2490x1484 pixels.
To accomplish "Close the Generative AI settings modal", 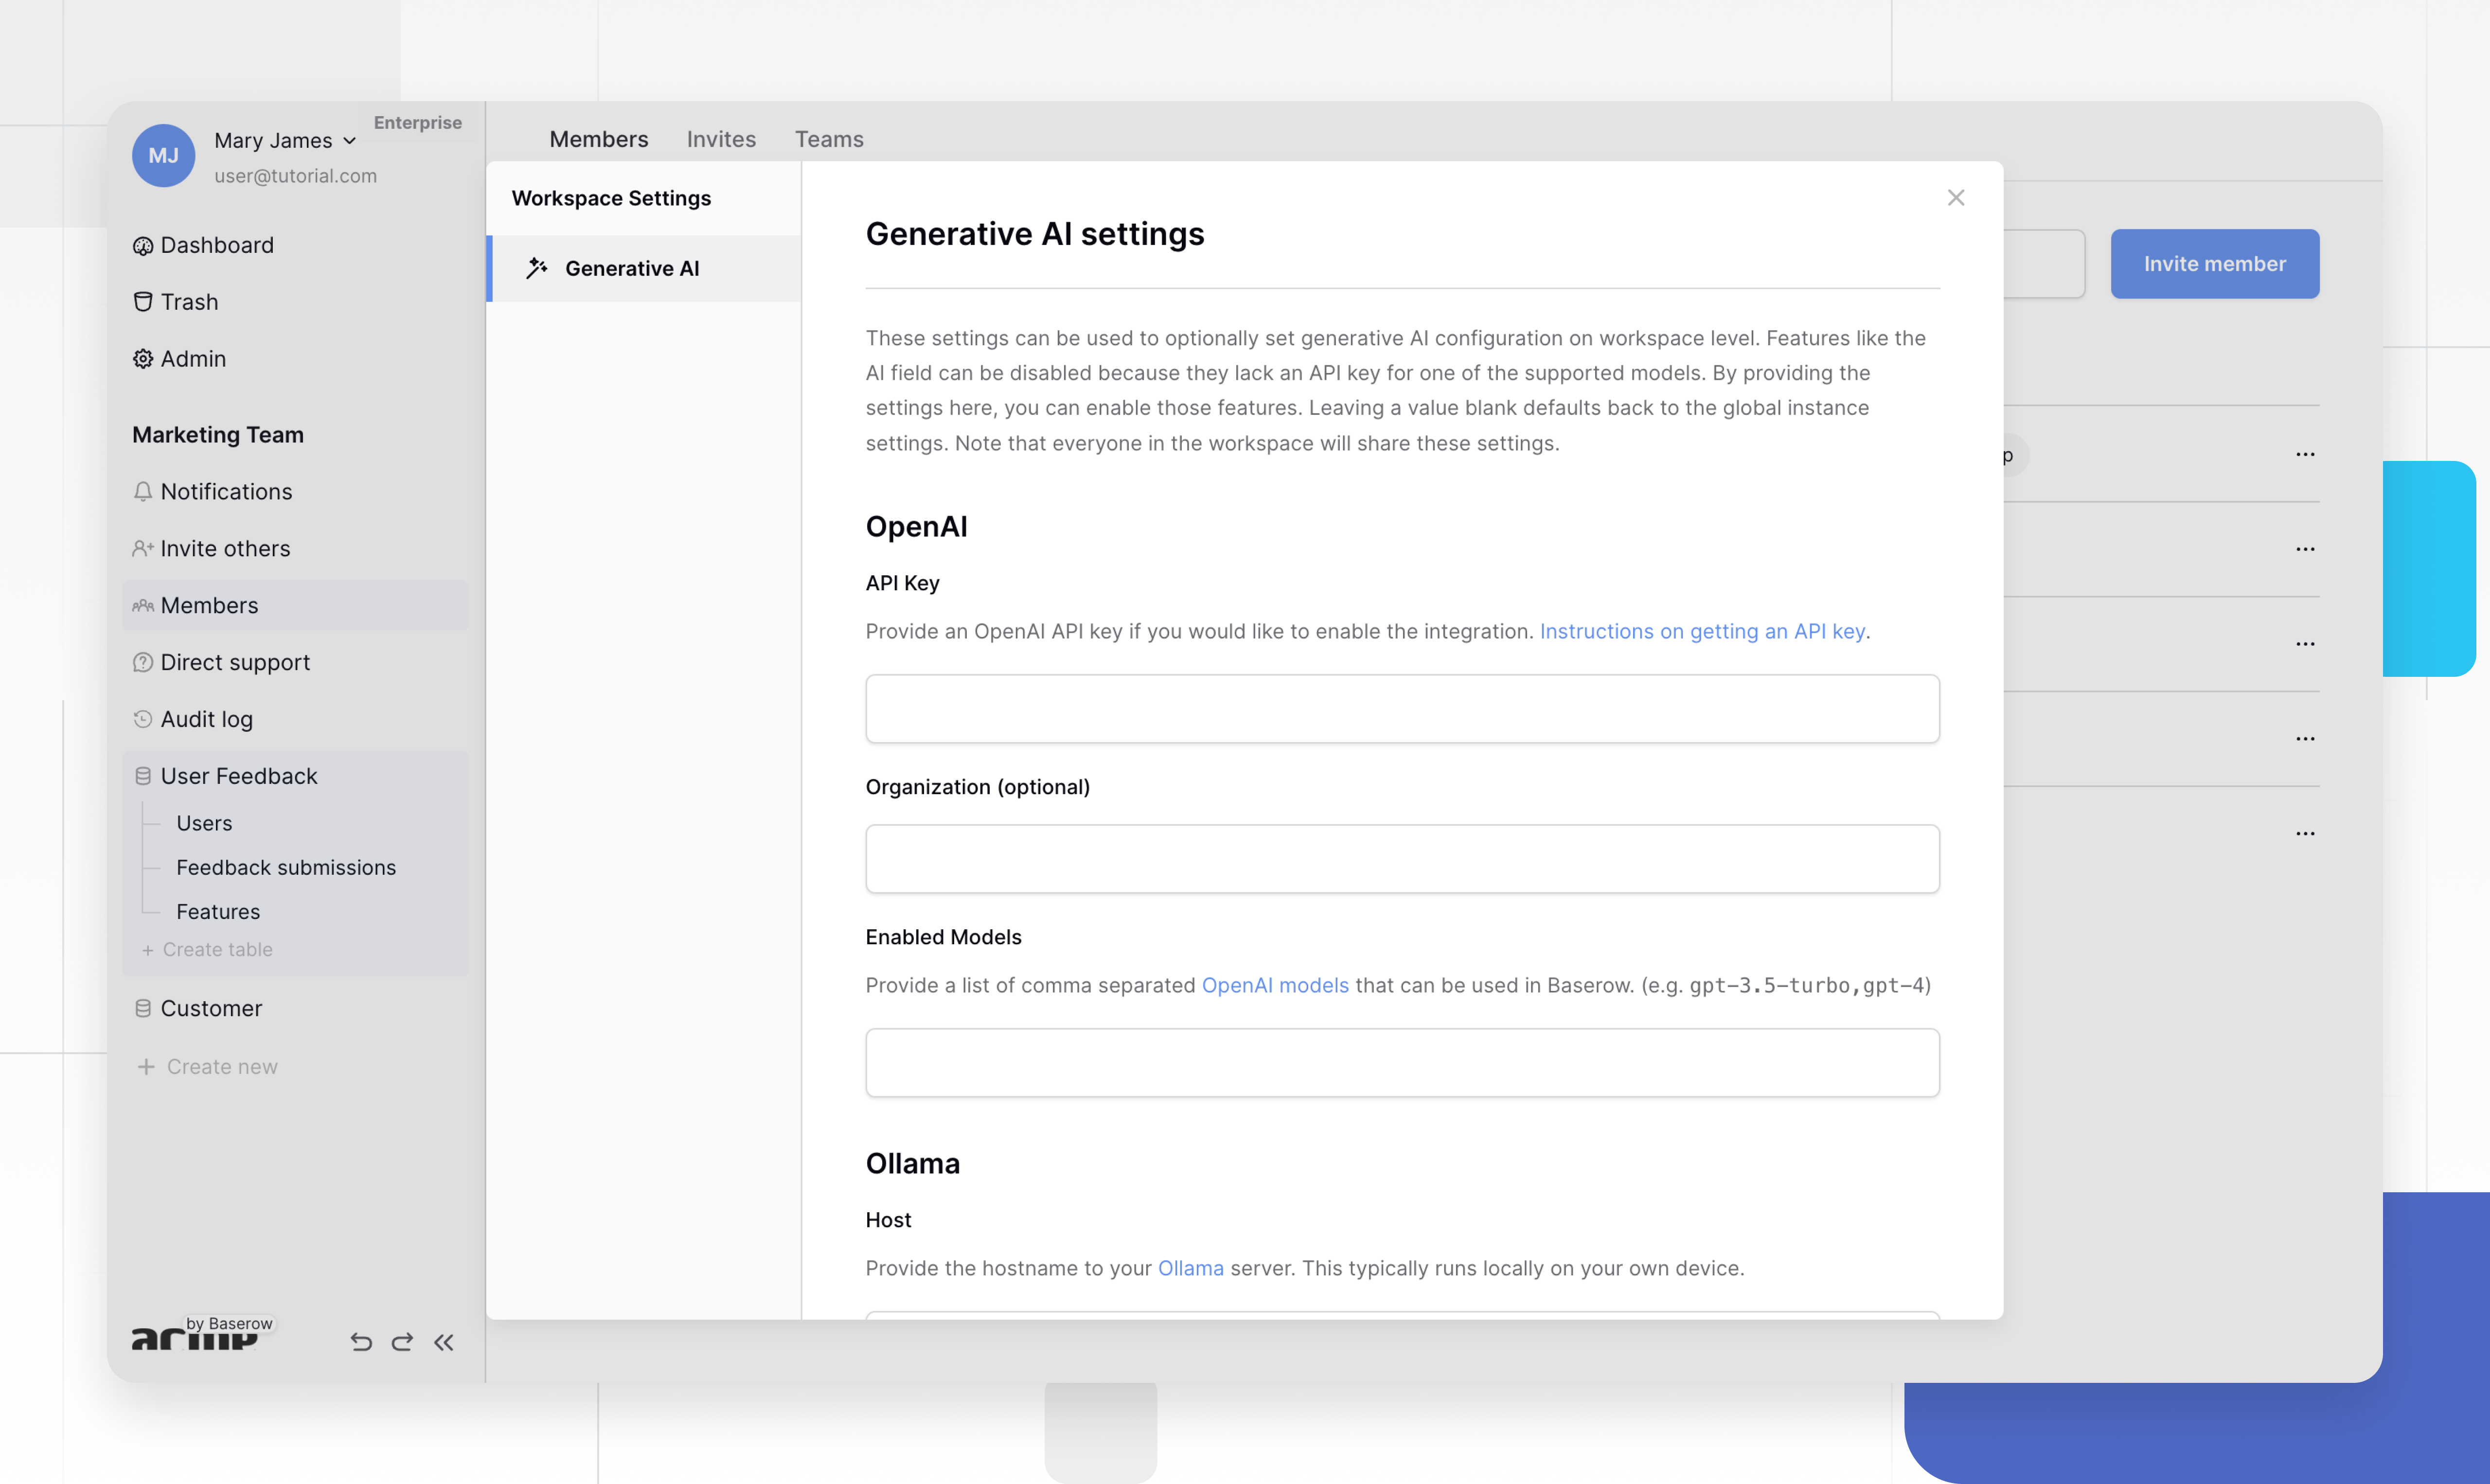I will [1956, 198].
